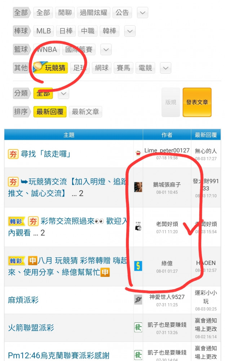The image size is (225, 361).
Task: Click the 發表文章 button
Action: coord(197,102)
